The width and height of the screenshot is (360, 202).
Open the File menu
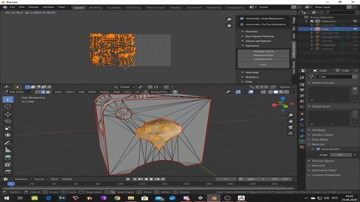(12, 7)
